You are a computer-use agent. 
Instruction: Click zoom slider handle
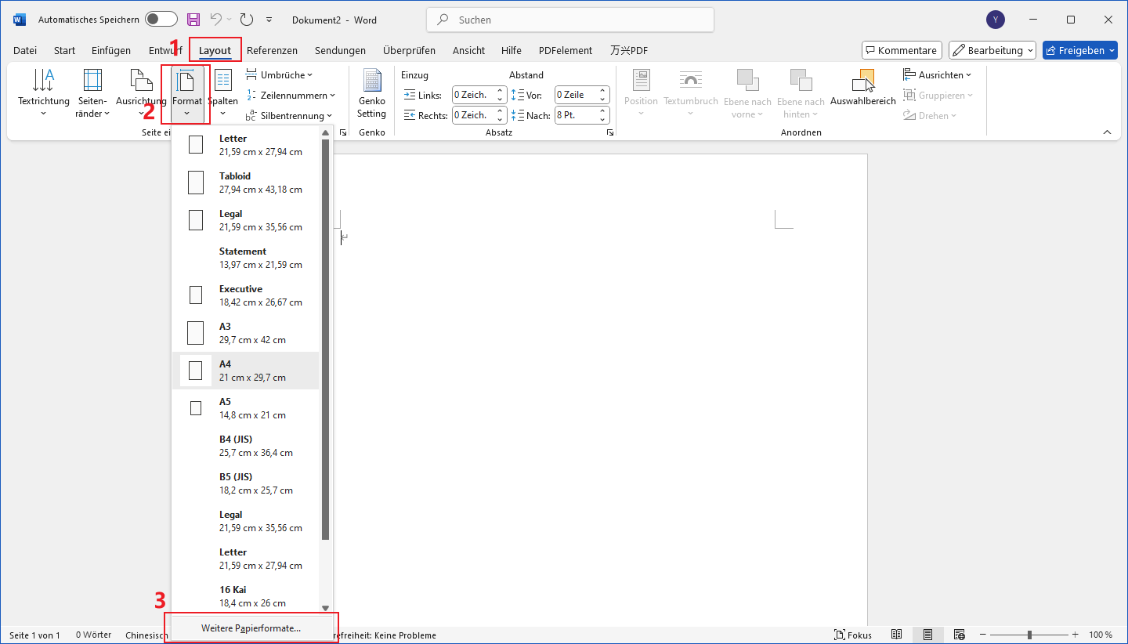1029,635
